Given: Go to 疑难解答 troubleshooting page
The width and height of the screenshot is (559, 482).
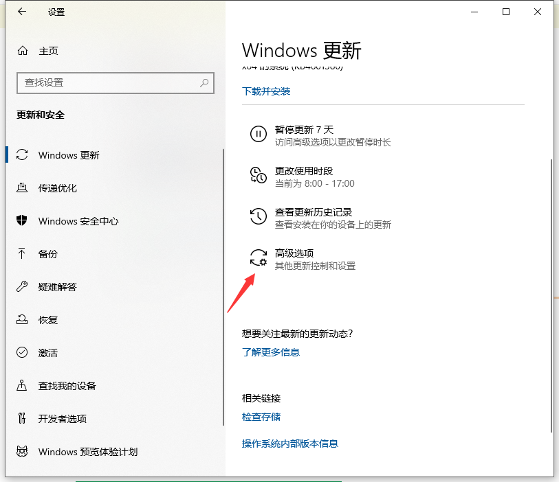Looking at the screenshot, I should point(57,287).
